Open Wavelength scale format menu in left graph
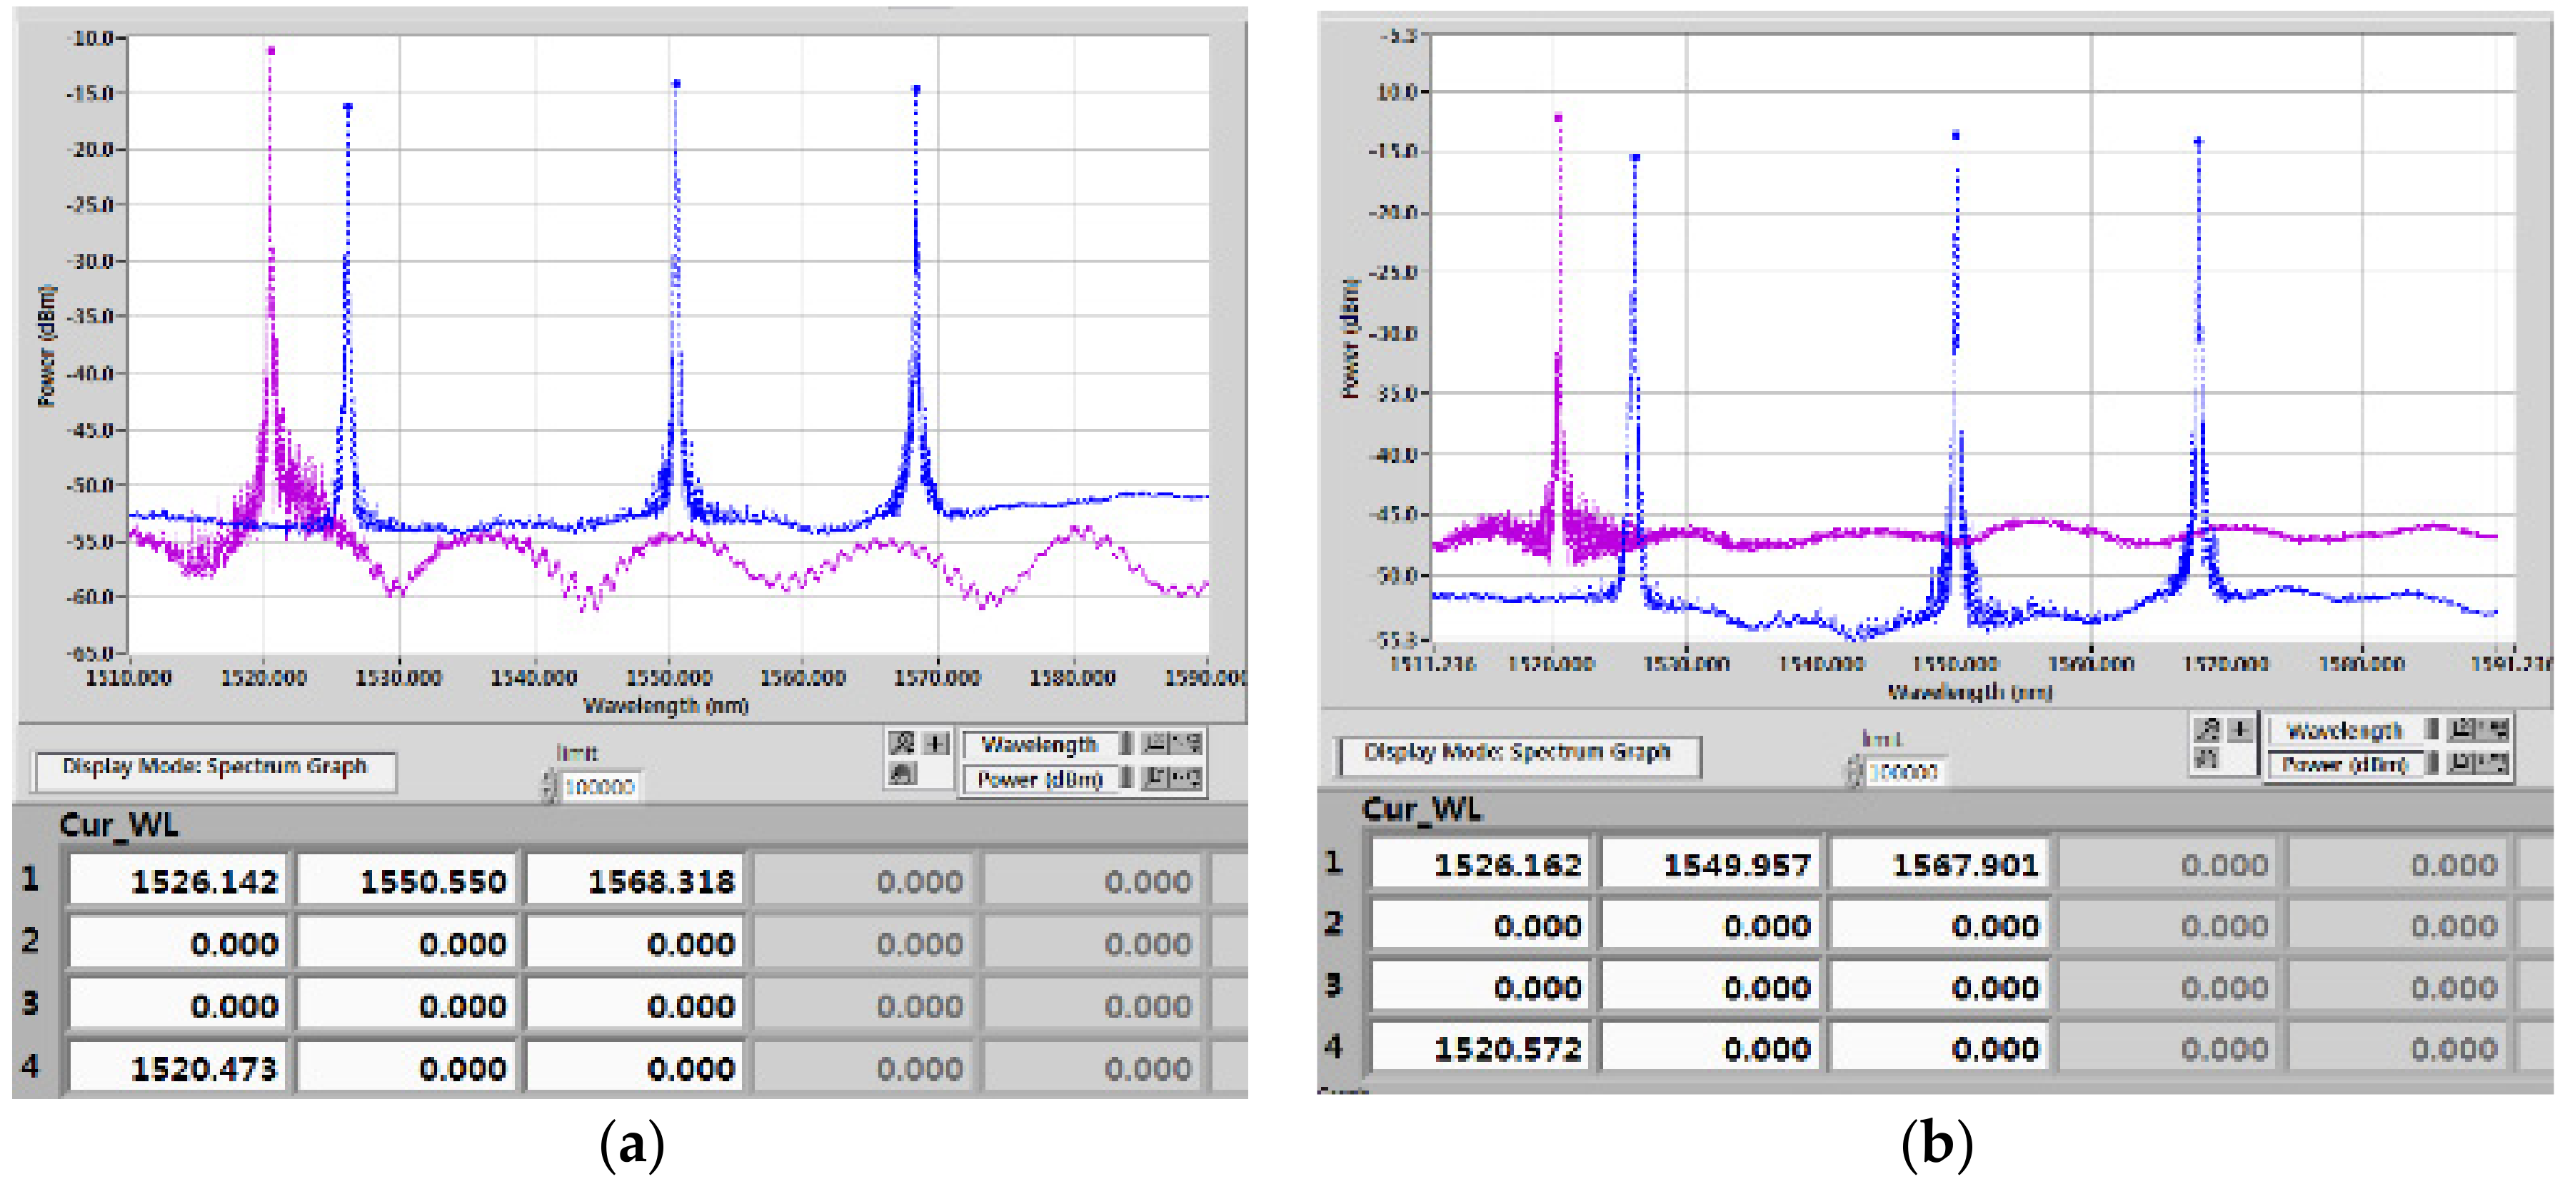 (1187, 743)
